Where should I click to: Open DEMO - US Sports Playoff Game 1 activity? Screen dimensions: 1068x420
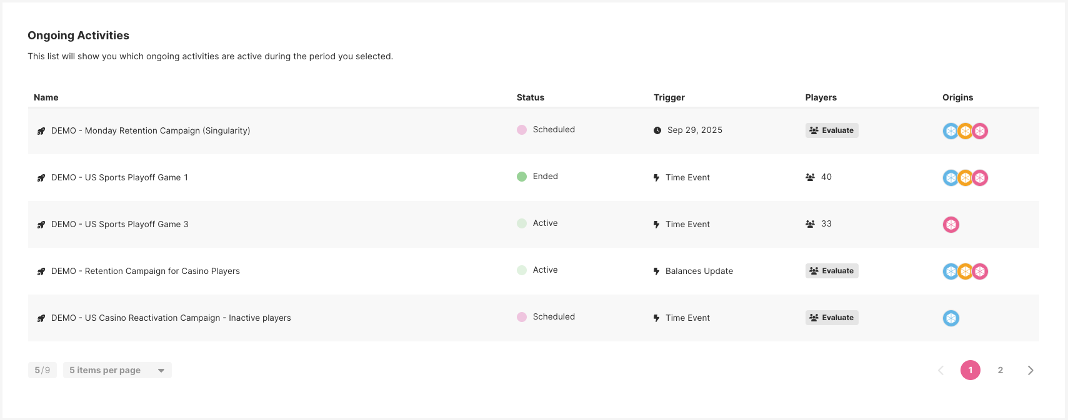point(119,178)
